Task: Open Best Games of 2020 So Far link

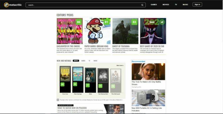Action: (152, 46)
